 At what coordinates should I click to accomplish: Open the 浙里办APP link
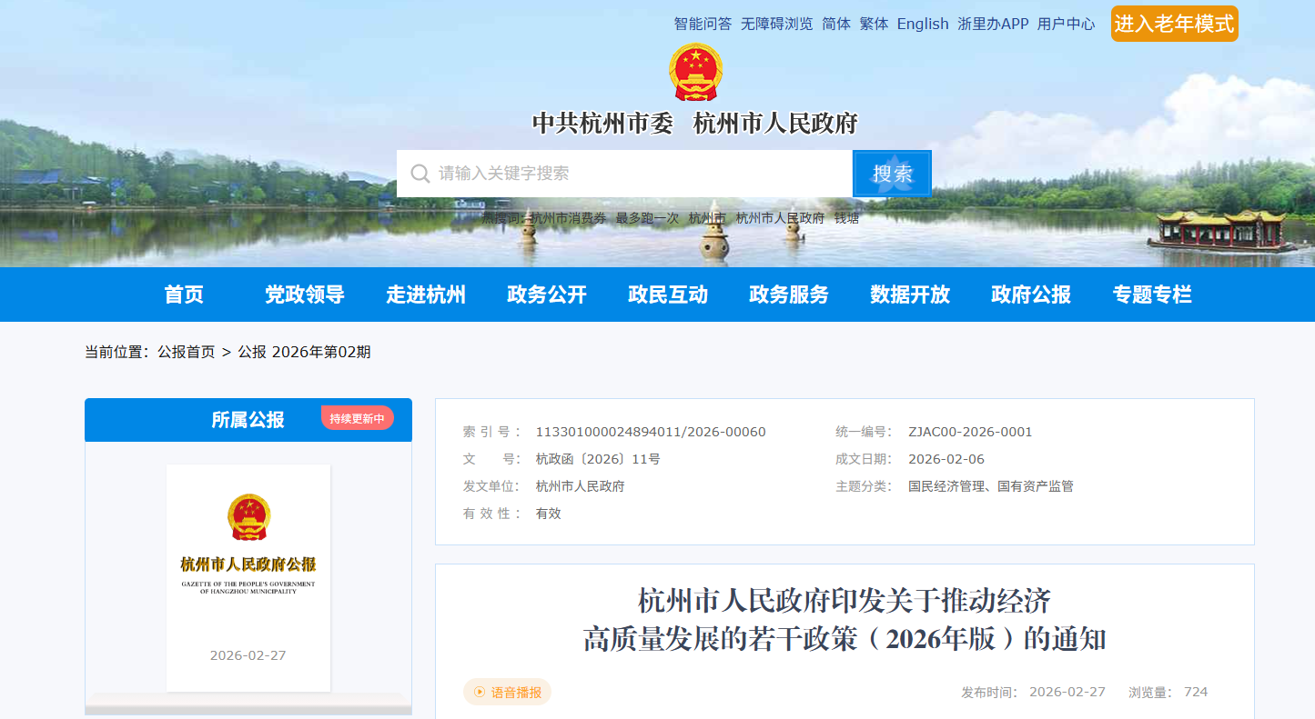pos(993,24)
